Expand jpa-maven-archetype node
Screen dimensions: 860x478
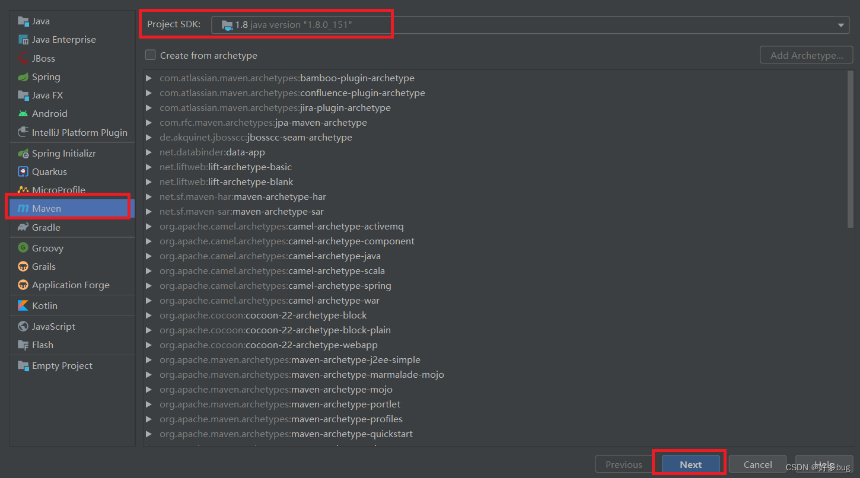[148, 123]
